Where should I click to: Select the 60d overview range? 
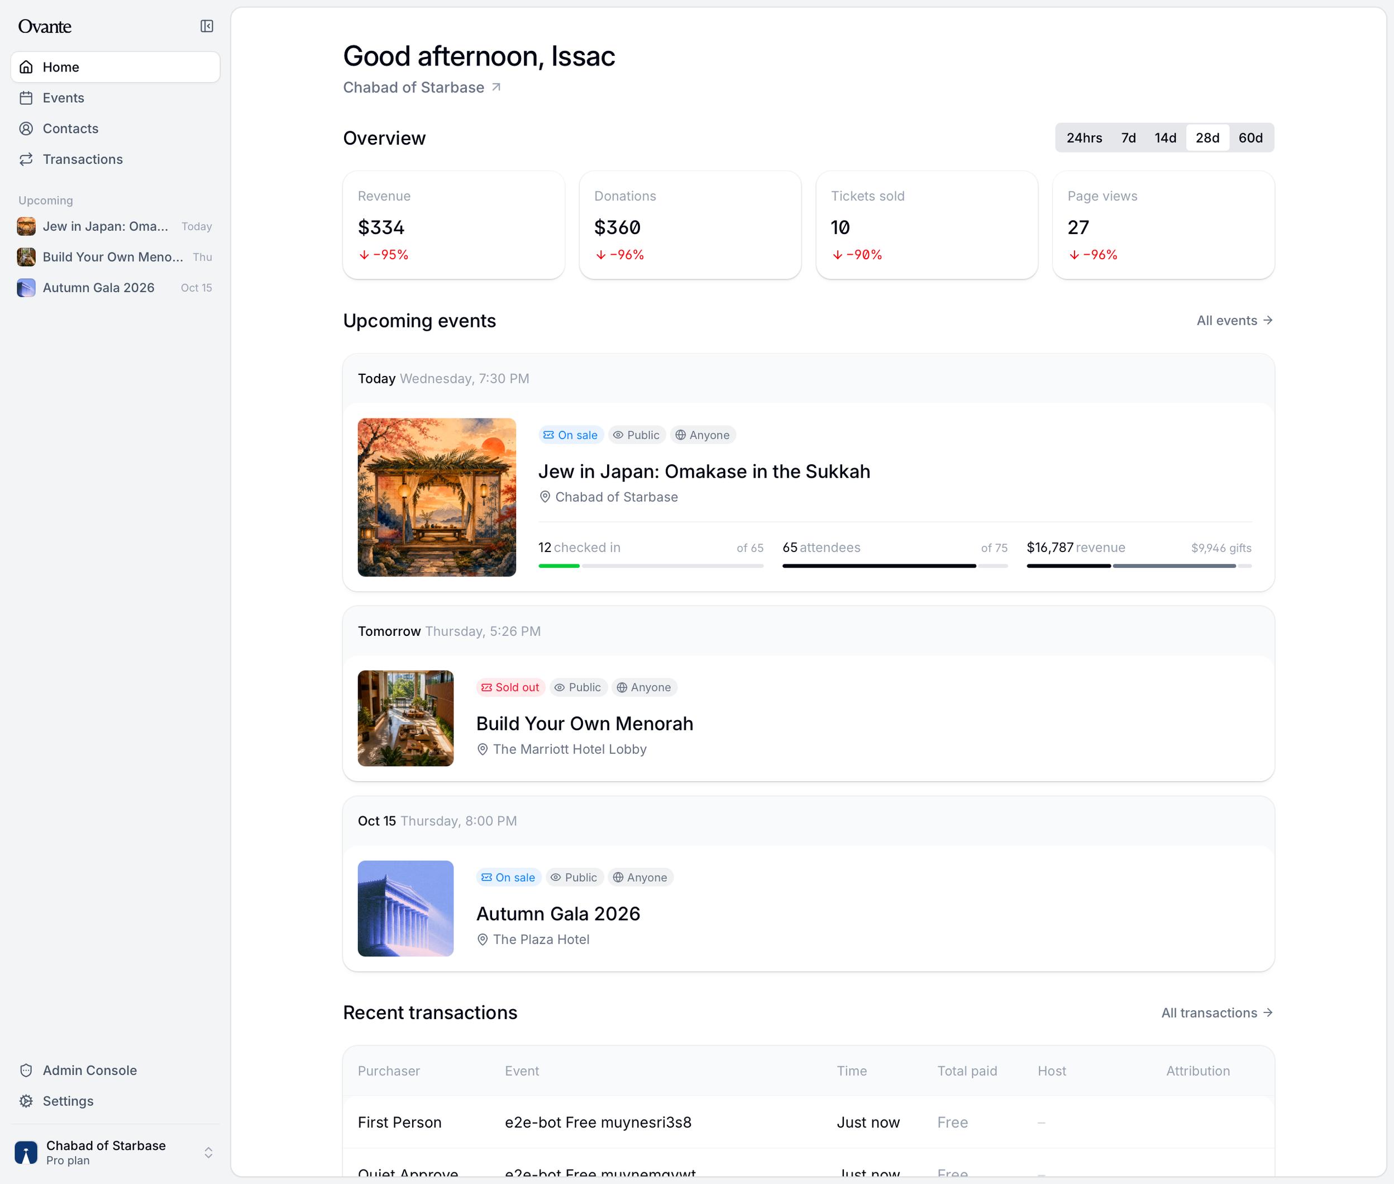click(1250, 137)
